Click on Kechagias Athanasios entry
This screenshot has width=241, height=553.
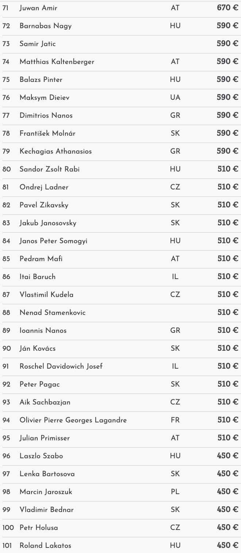pyautogui.click(x=56, y=151)
